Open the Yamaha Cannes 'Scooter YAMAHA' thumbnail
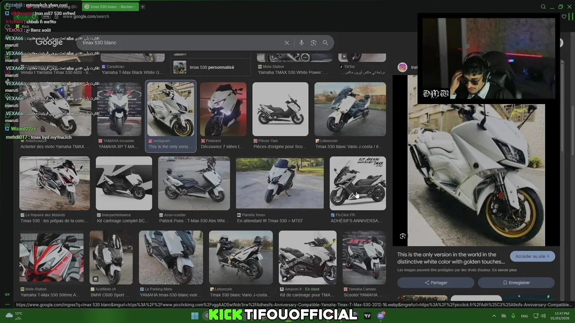Viewport: 575px width, 323px height. [x=364, y=258]
